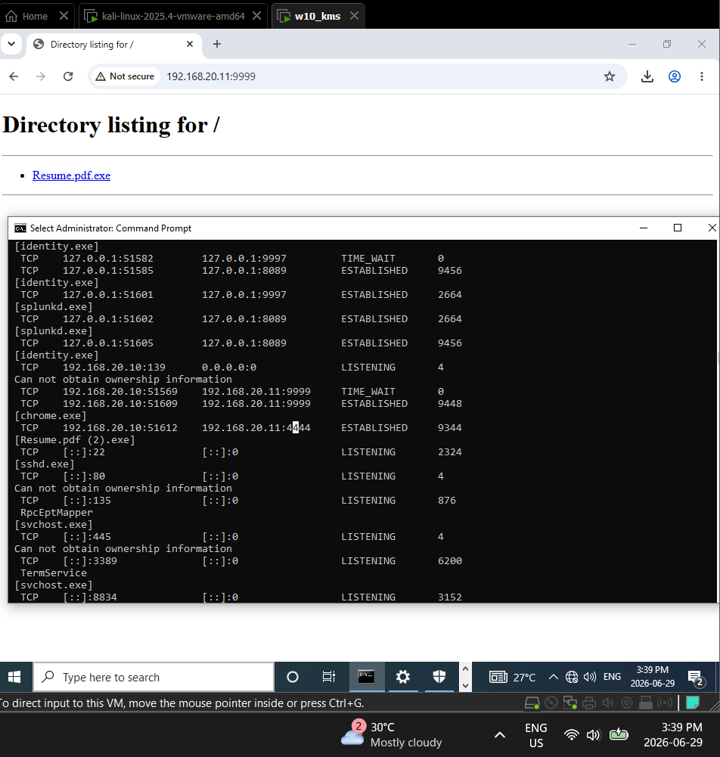Show hidden icons on host taskbar
Screen dimensions: 720x757
(500, 735)
